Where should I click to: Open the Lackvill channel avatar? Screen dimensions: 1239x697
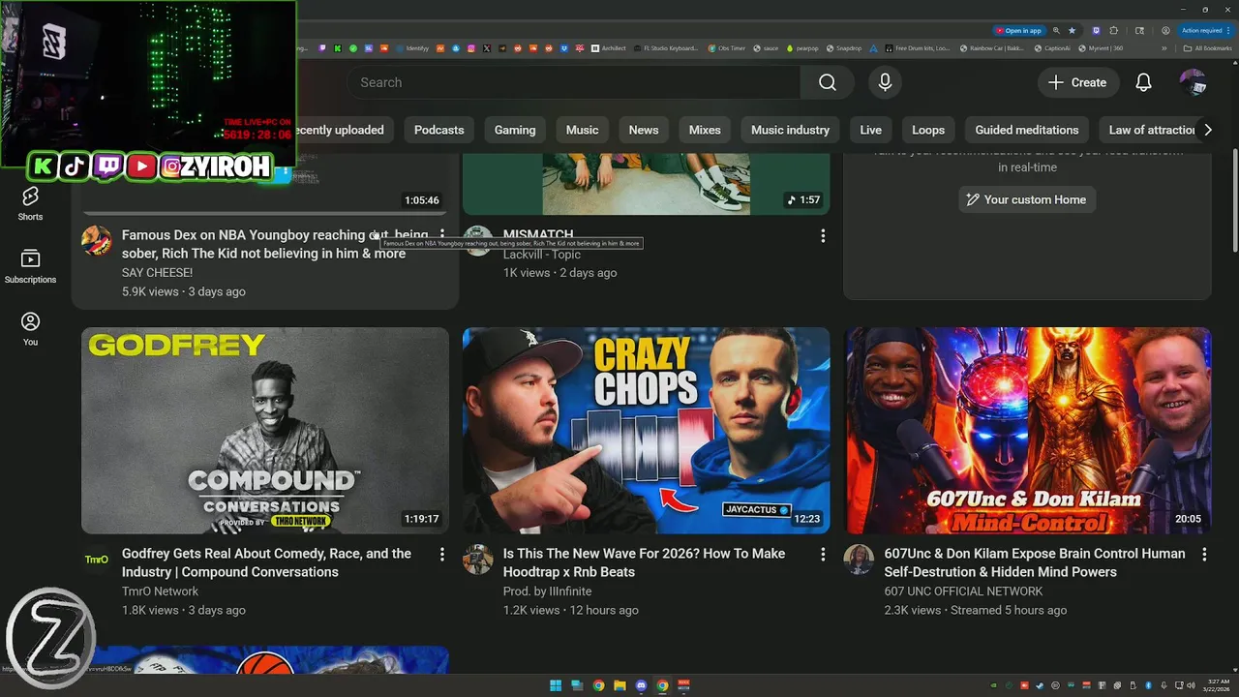tap(478, 240)
